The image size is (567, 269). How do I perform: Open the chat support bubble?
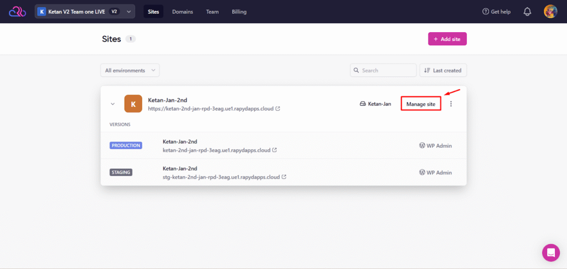(550, 252)
